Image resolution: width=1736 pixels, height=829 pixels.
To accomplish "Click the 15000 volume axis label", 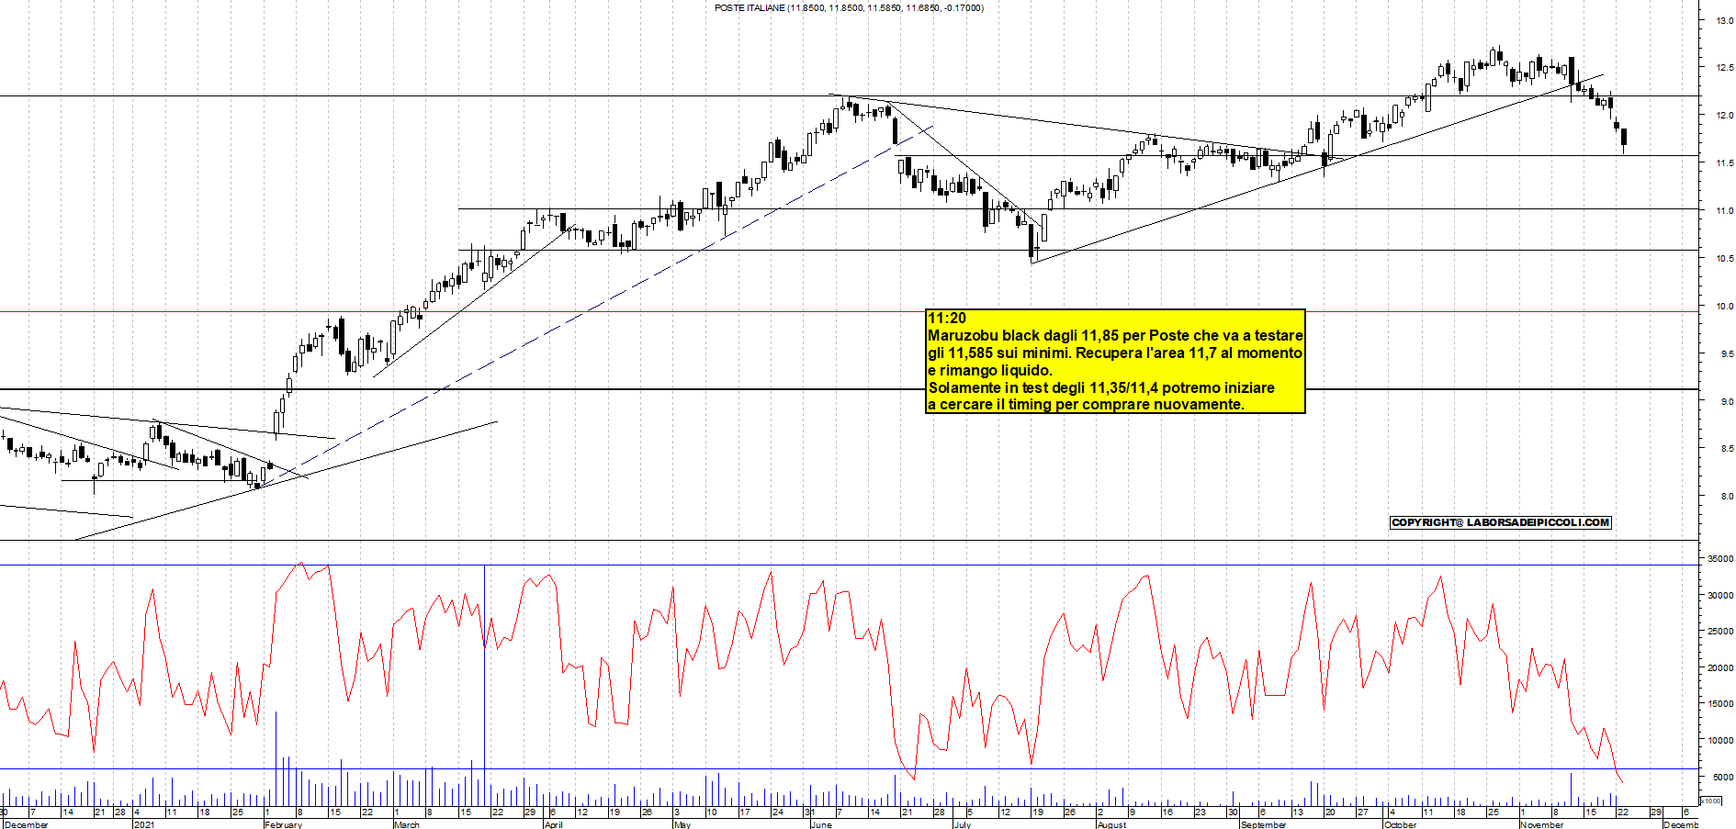I will (1720, 704).
